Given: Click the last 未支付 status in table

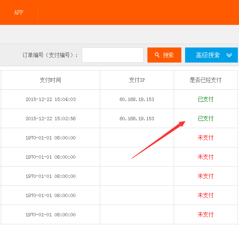Looking at the screenshot, I should point(205,214).
